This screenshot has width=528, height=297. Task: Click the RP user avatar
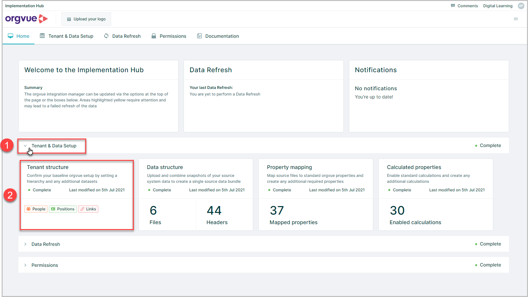521,6
